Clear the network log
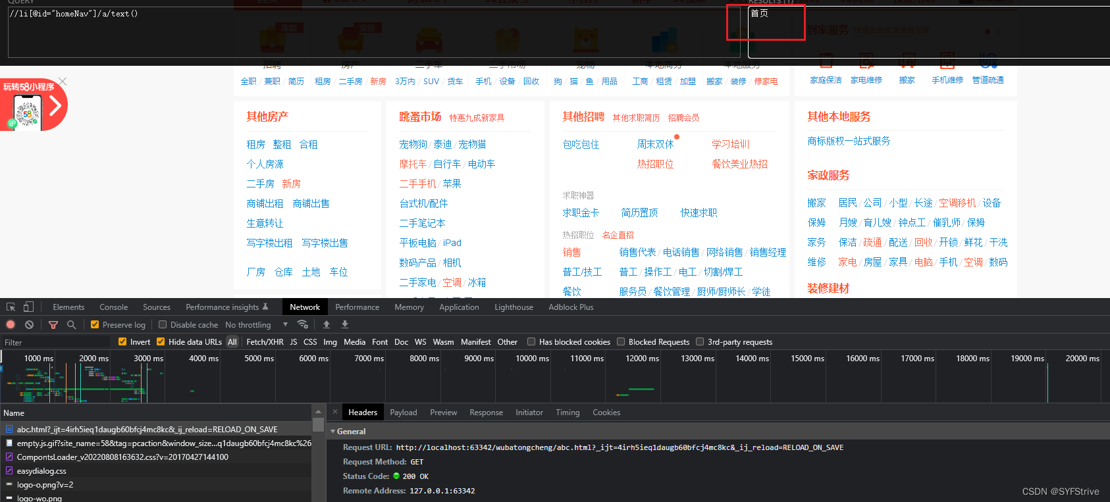1110x502 pixels. [29, 324]
